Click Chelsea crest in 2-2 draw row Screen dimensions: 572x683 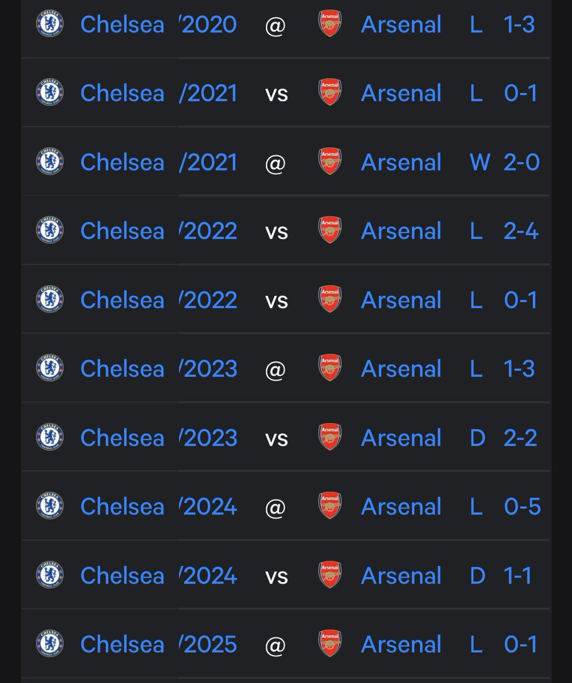pos(50,437)
